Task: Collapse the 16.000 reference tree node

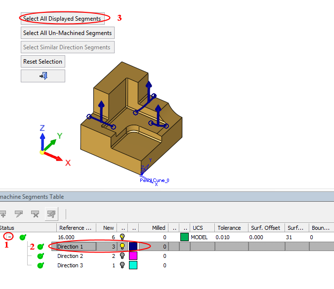Action: tap(7, 237)
